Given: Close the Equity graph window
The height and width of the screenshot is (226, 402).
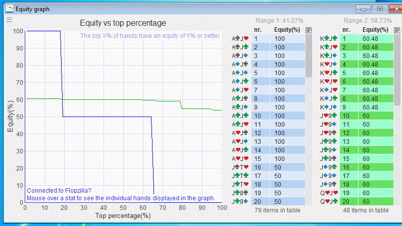Looking at the screenshot, I should (396, 9).
